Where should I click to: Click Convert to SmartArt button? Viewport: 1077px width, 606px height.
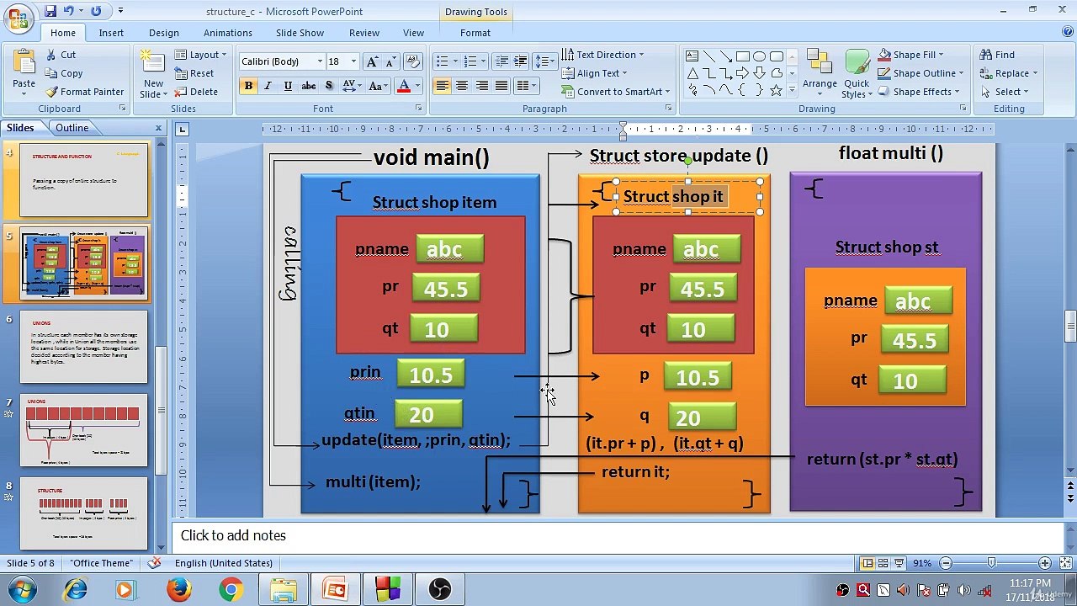click(618, 92)
